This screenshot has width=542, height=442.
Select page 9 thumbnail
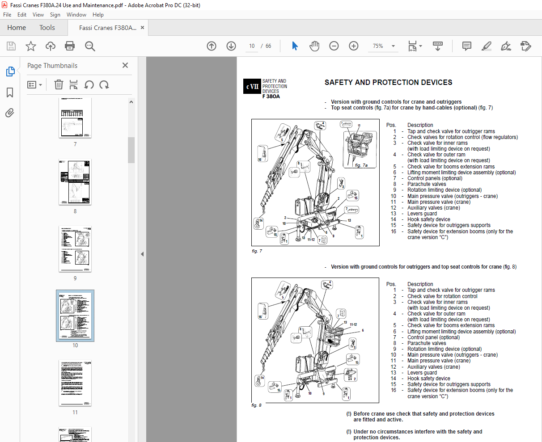click(x=75, y=249)
